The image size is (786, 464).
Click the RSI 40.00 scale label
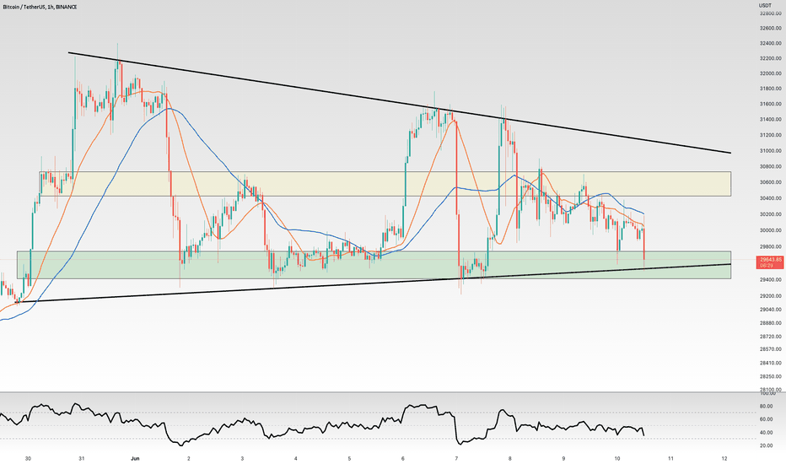coord(766,433)
